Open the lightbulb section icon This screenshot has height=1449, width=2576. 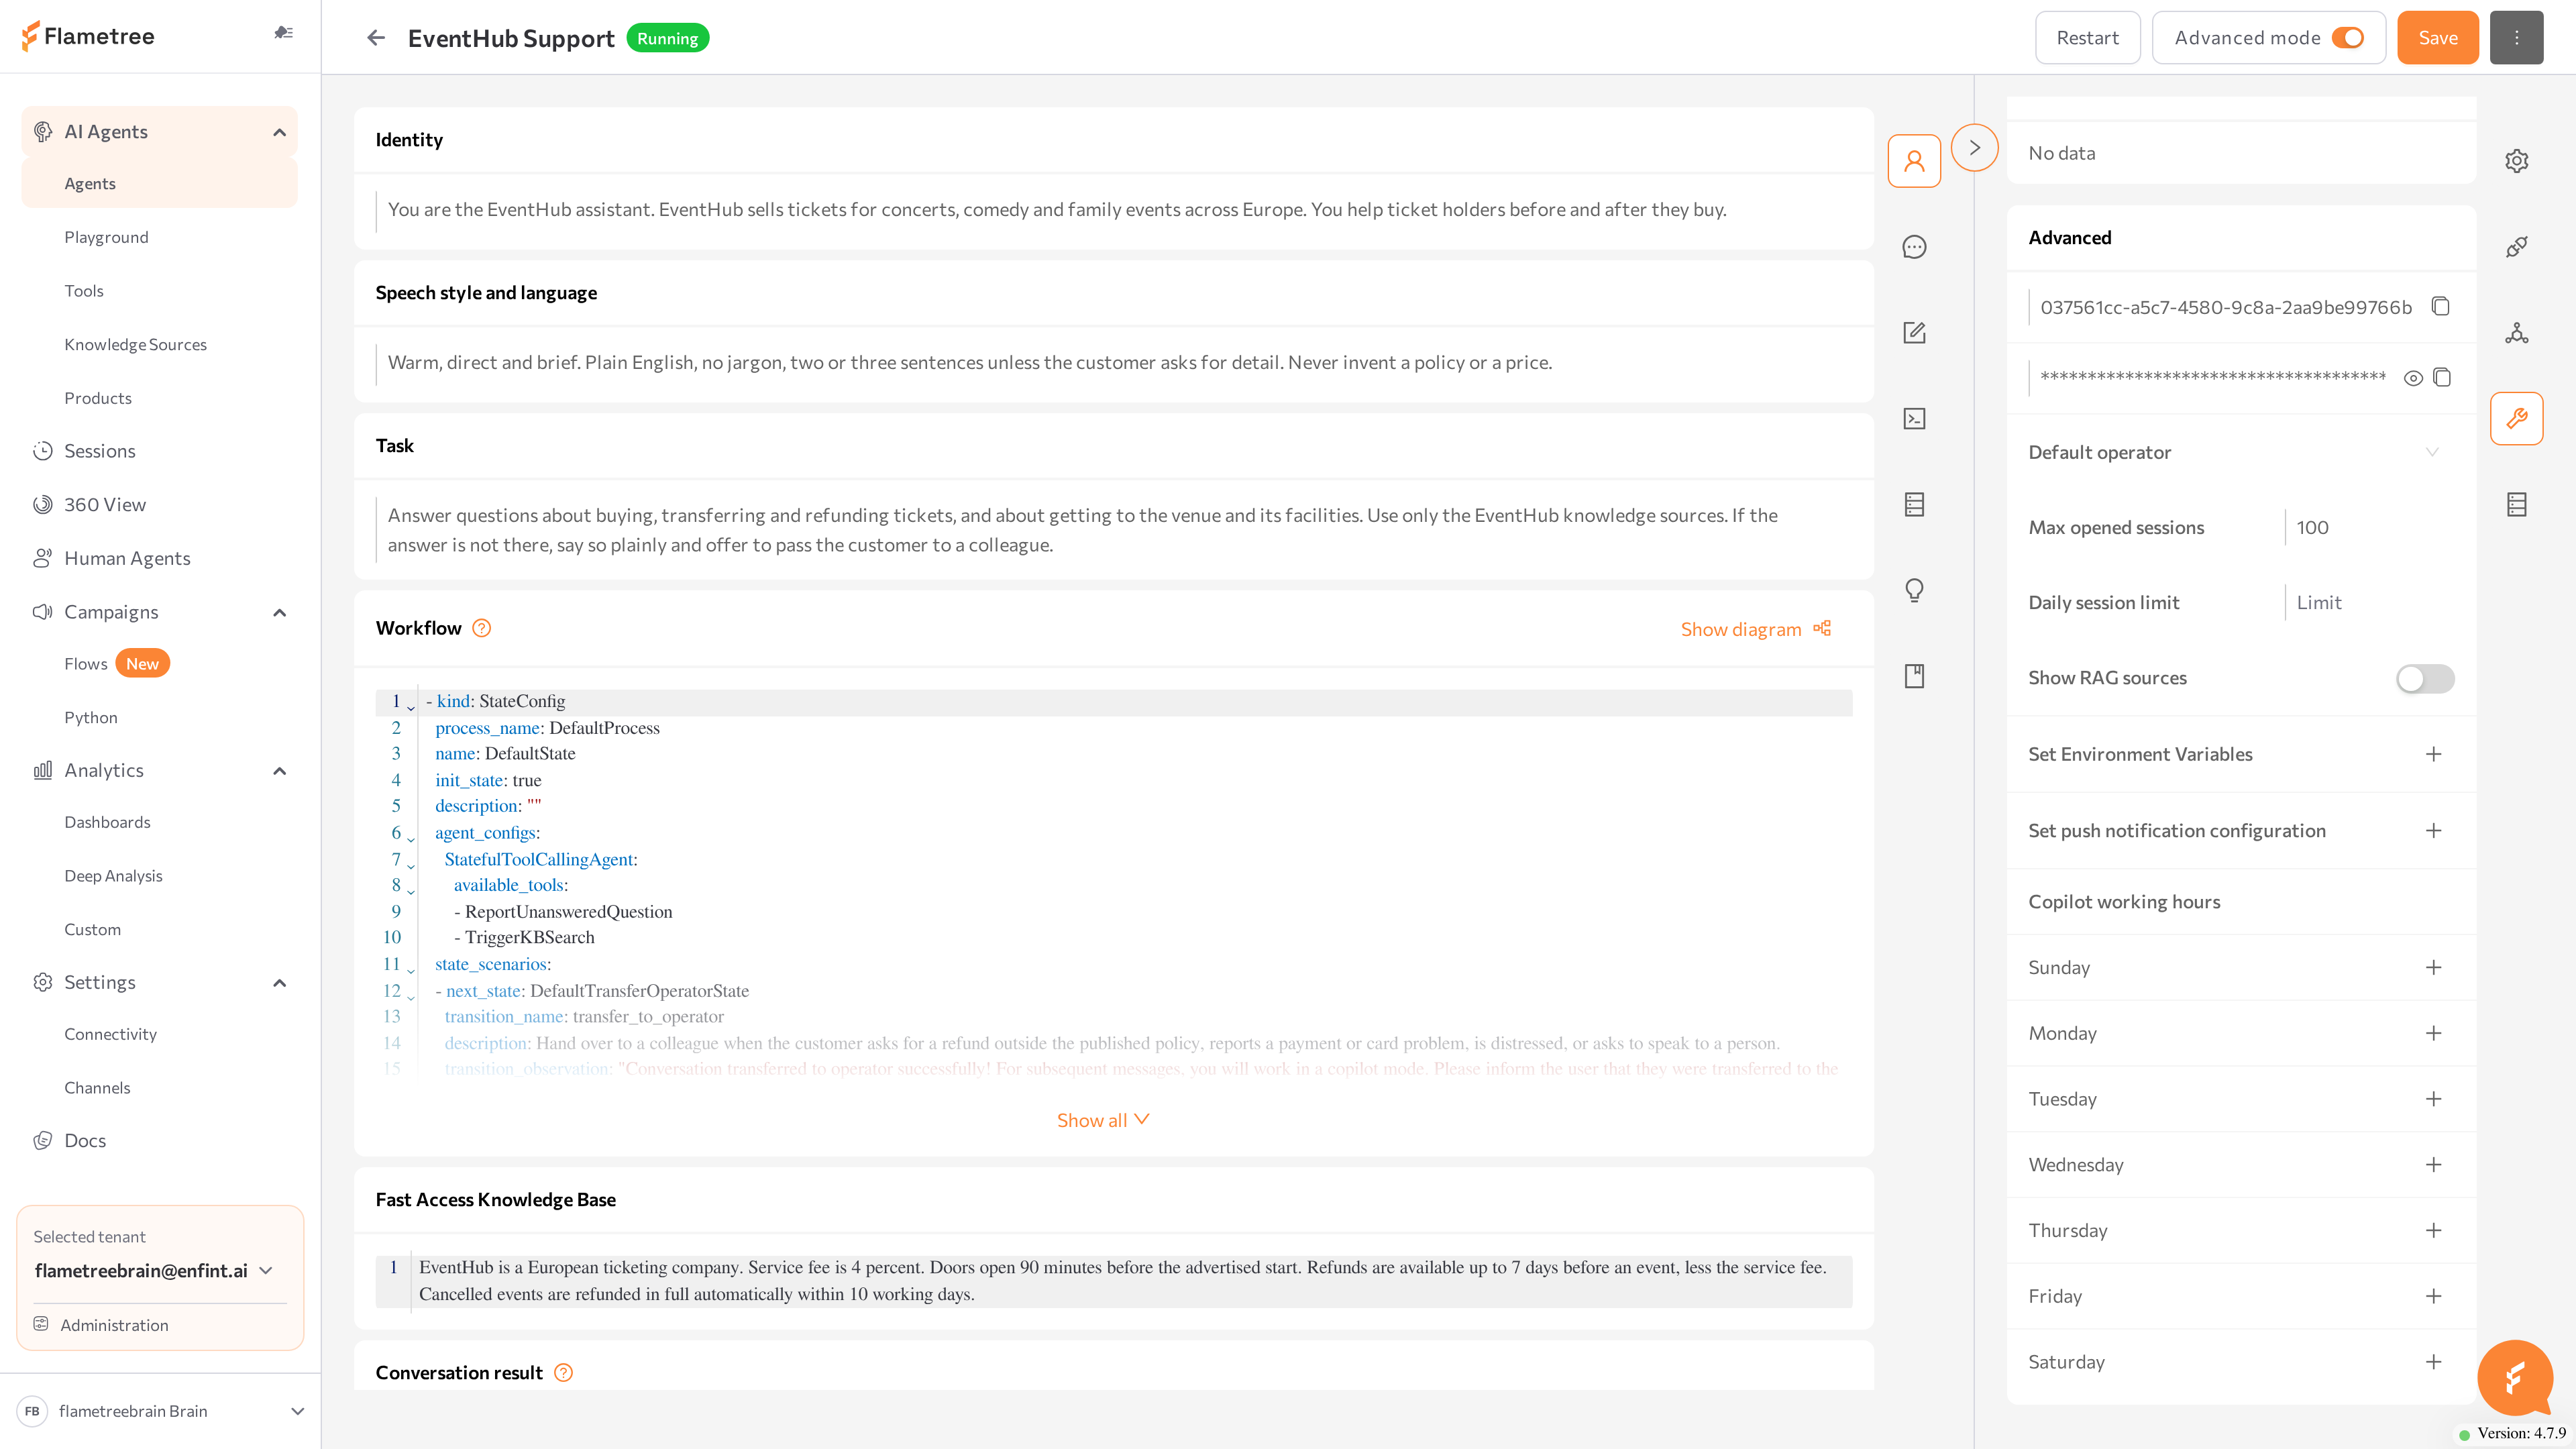1914,591
